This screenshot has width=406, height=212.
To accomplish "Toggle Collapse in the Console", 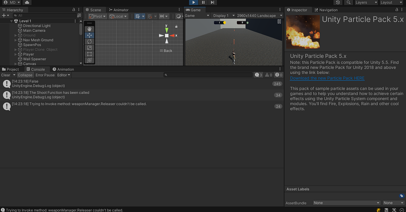I will click(25, 75).
